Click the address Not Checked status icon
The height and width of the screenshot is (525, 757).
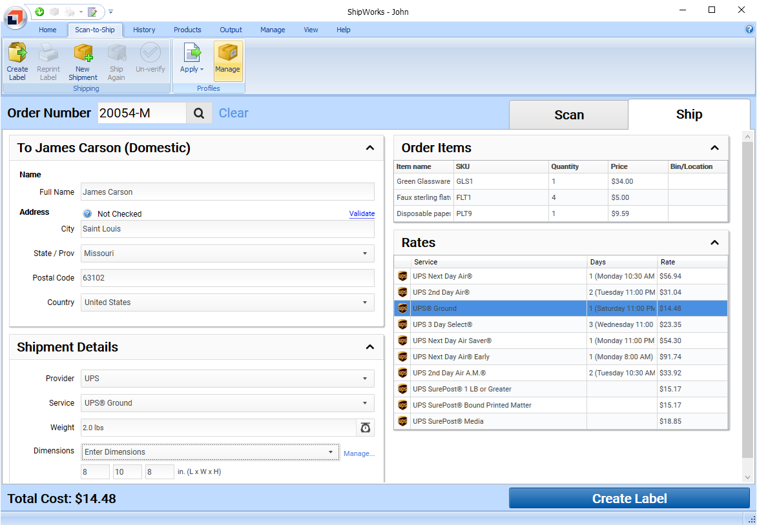tap(87, 213)
